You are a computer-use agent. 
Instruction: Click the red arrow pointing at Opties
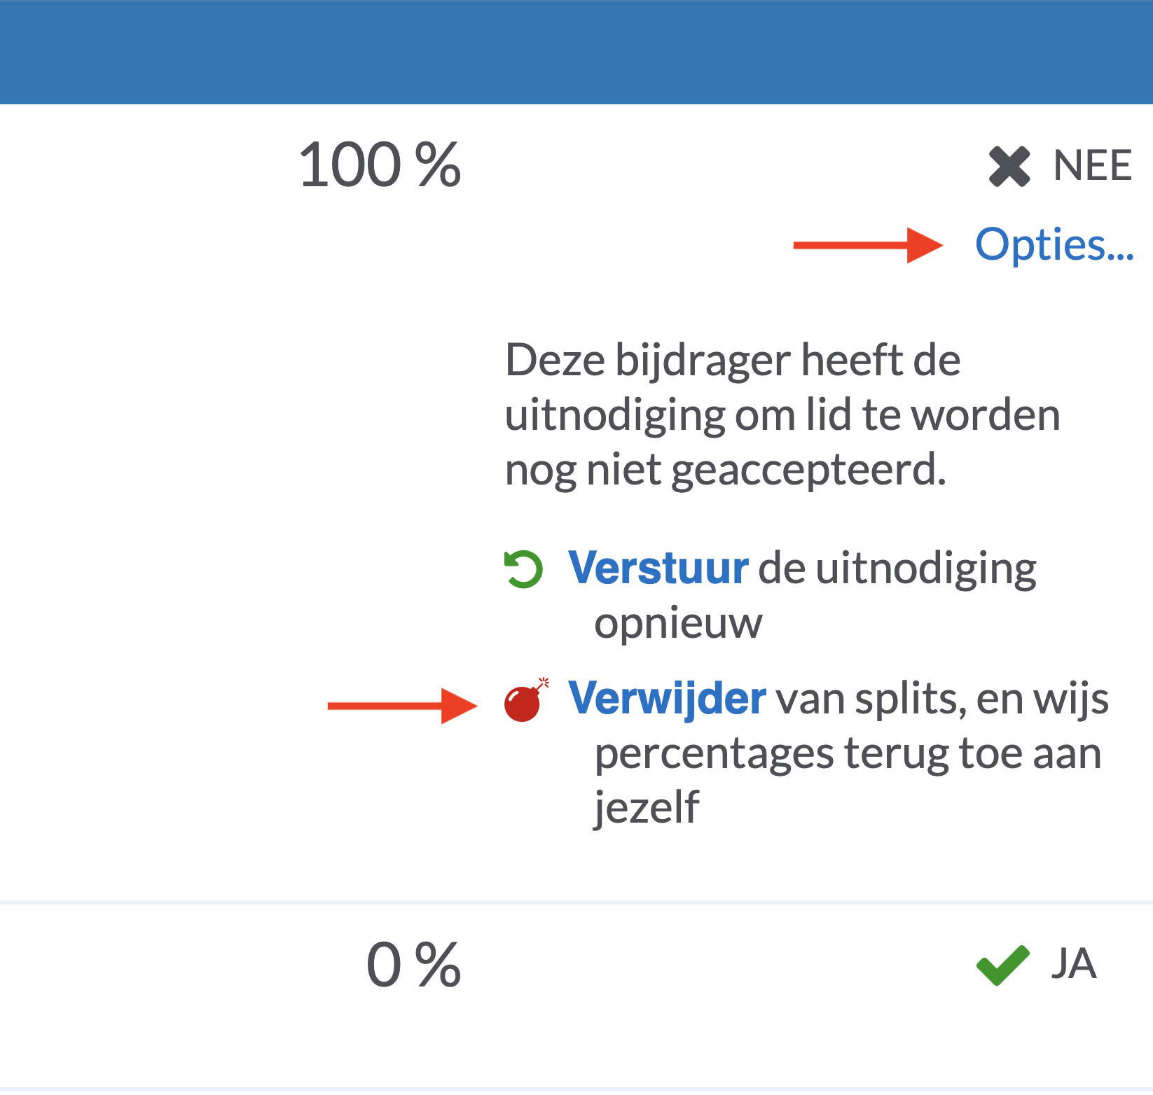click(869, 245)
